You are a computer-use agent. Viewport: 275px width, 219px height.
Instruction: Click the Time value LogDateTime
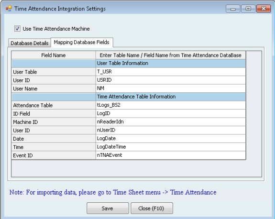tap(171, 147)
